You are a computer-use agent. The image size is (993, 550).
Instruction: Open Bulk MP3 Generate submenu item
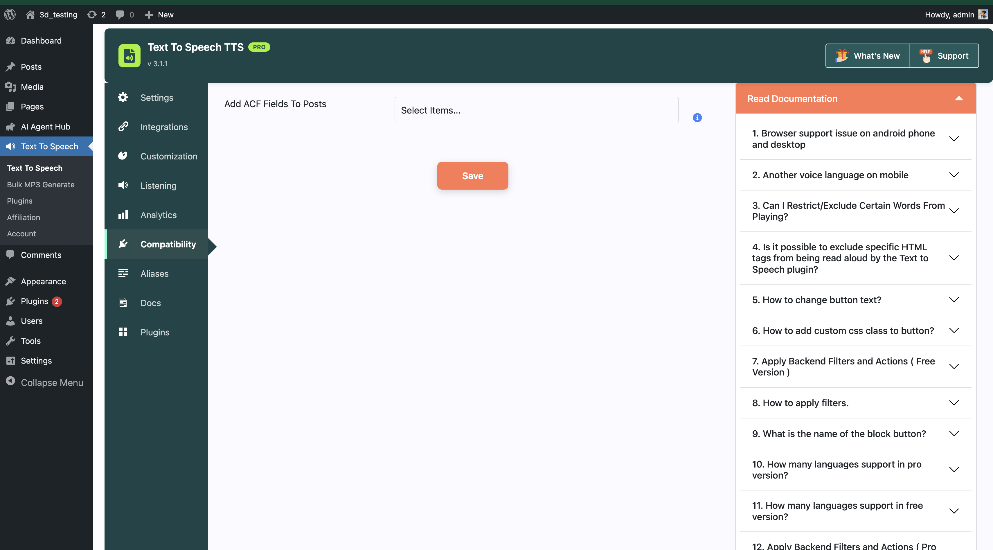pos(40,184)
